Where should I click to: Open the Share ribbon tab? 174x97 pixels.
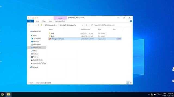(x=44, y=21)
